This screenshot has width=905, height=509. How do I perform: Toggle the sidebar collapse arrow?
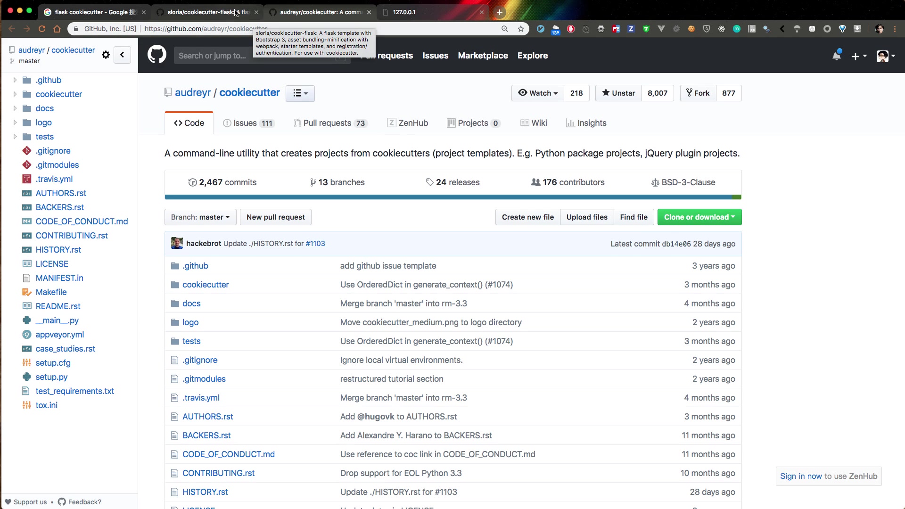[122, 55]
